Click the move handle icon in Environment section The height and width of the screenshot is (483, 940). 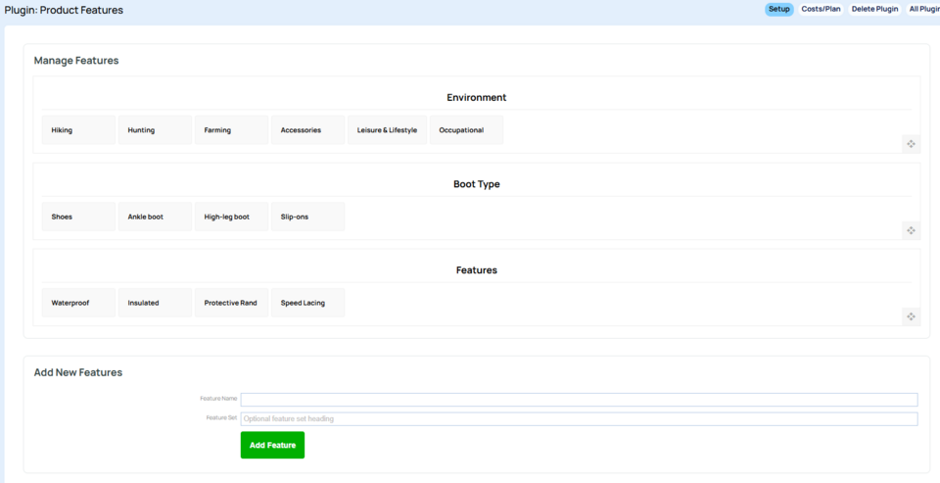point(911,144)
